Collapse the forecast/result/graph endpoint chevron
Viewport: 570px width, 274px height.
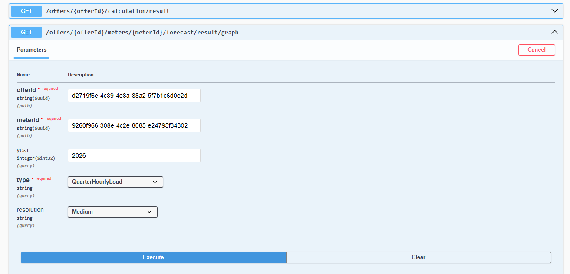[554, 32]
